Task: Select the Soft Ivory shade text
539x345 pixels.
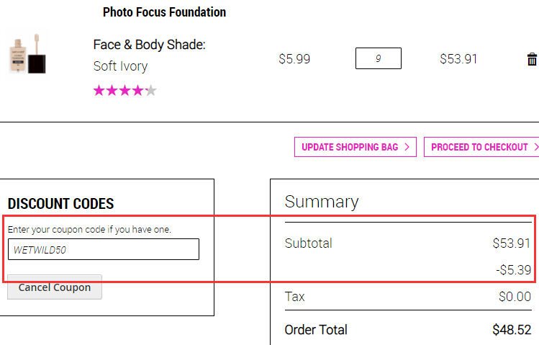Action: (x=120, y=66)
